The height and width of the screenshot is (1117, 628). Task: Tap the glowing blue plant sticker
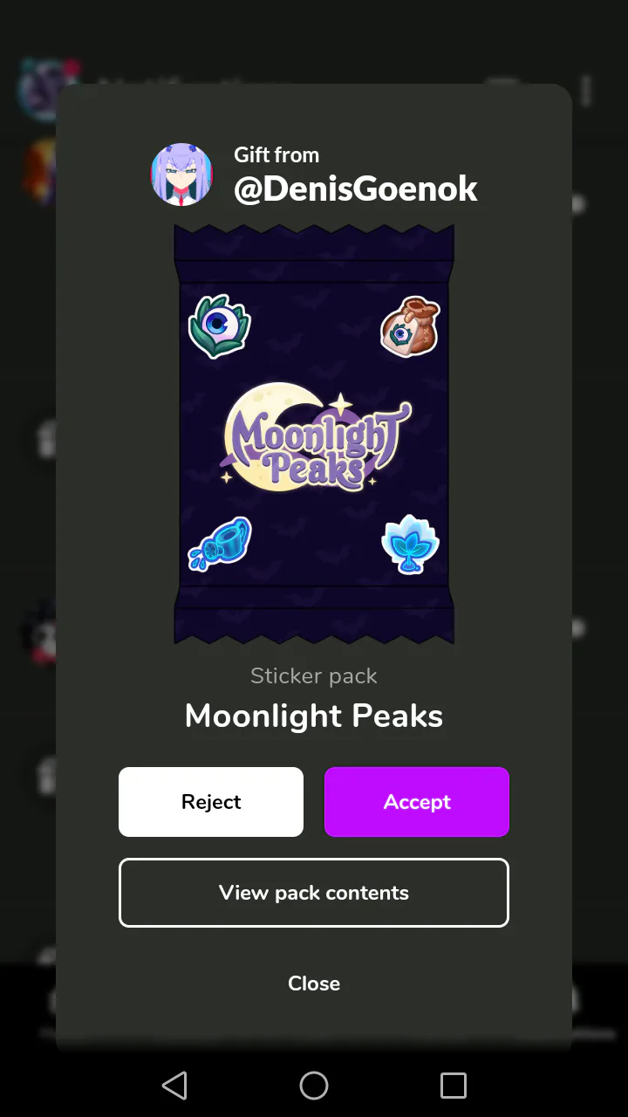[410, 544]
